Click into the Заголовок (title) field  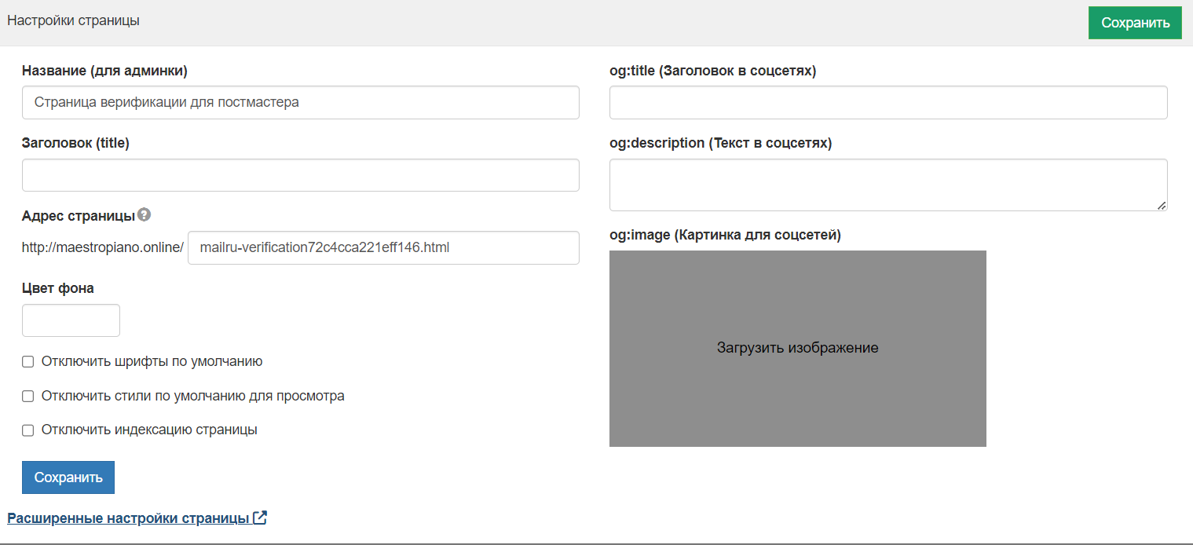(300, 175)
